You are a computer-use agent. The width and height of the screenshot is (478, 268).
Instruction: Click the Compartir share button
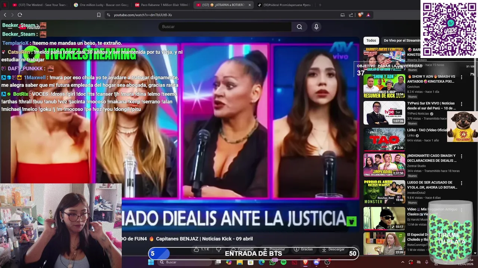click(x=242, y=249)
